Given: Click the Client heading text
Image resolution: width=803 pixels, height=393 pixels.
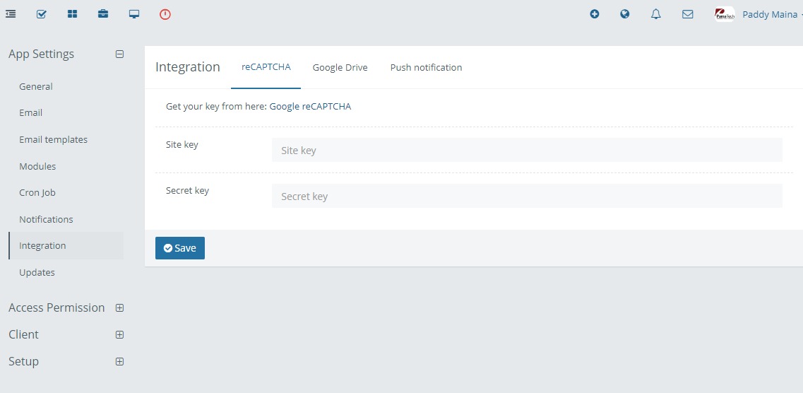Looking at the screenshot, I should point(23,334).
